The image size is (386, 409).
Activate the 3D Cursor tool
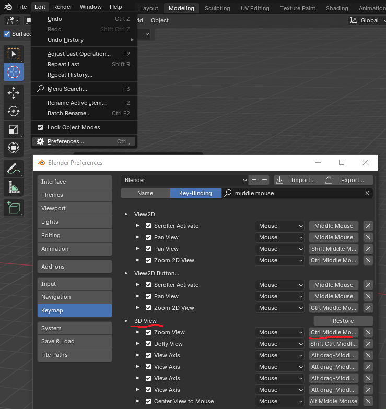[14, 72]
